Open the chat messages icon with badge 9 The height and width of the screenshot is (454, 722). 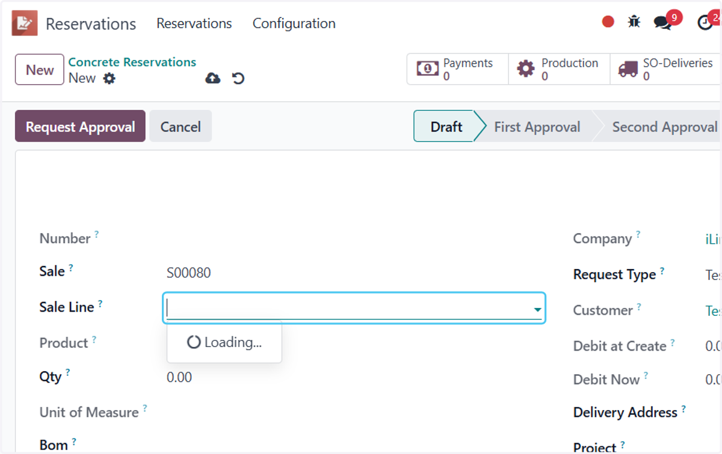[x=663, y=23]
